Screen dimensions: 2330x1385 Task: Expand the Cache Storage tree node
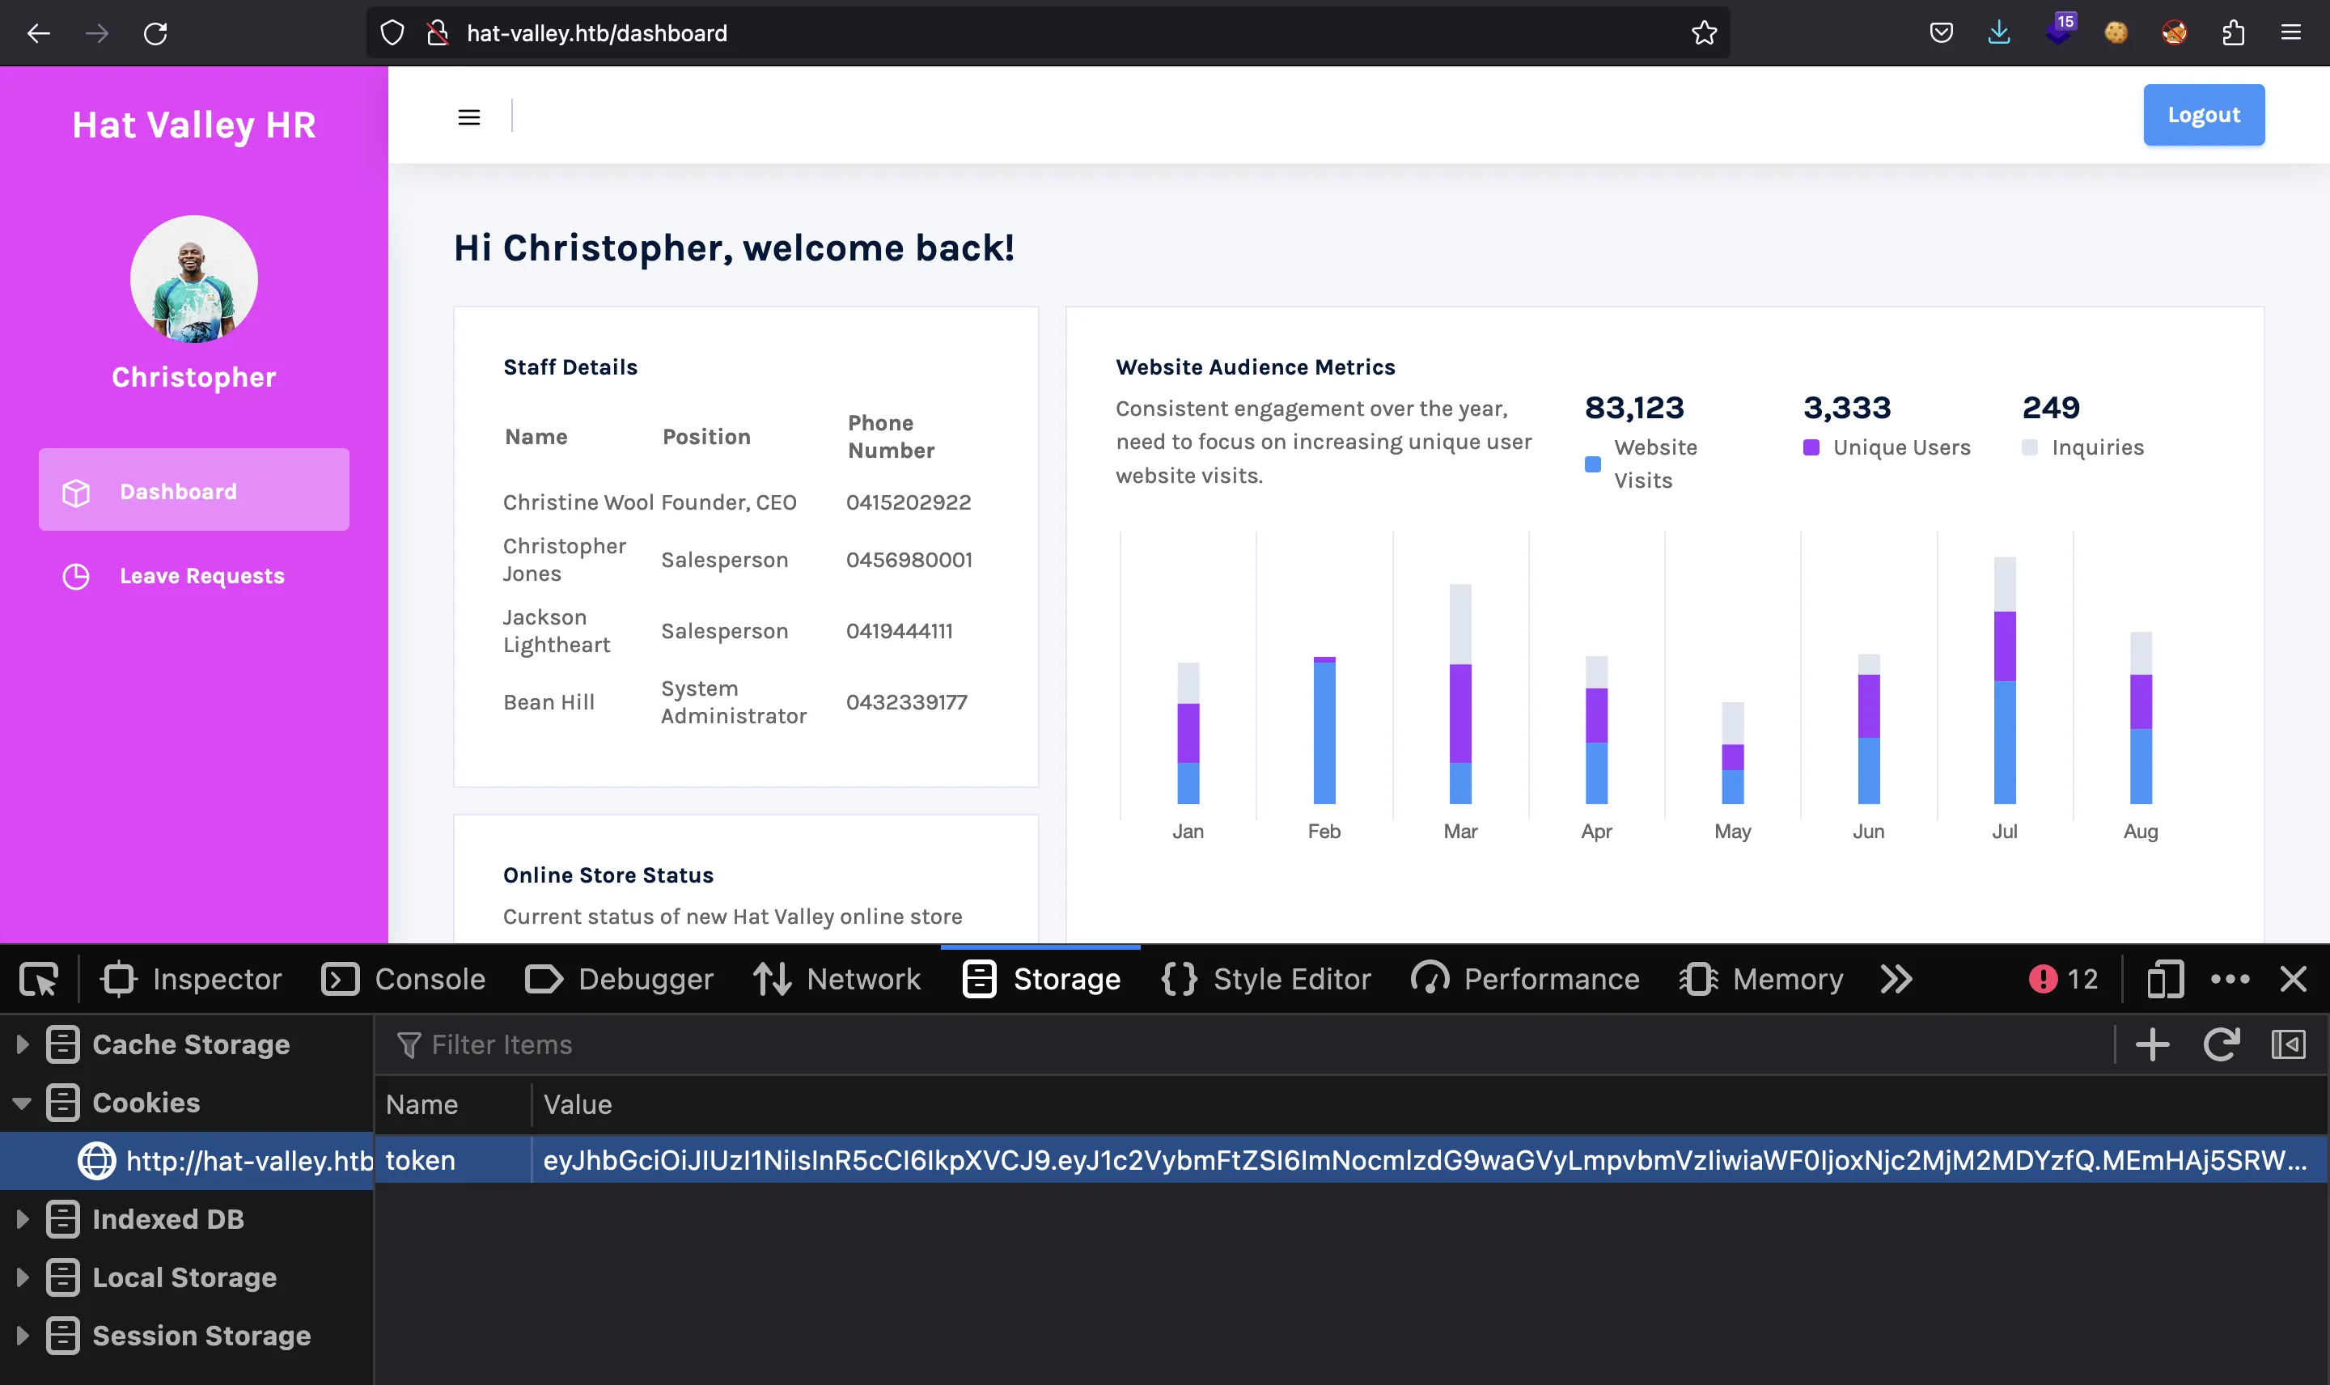click(x=23, y=1044)
